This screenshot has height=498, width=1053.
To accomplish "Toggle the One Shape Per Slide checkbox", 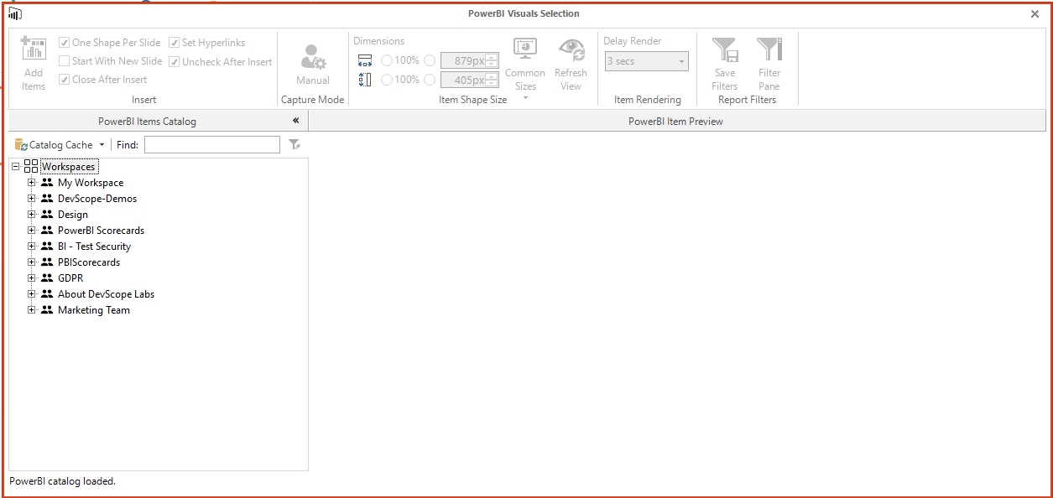I will point(65,42).
